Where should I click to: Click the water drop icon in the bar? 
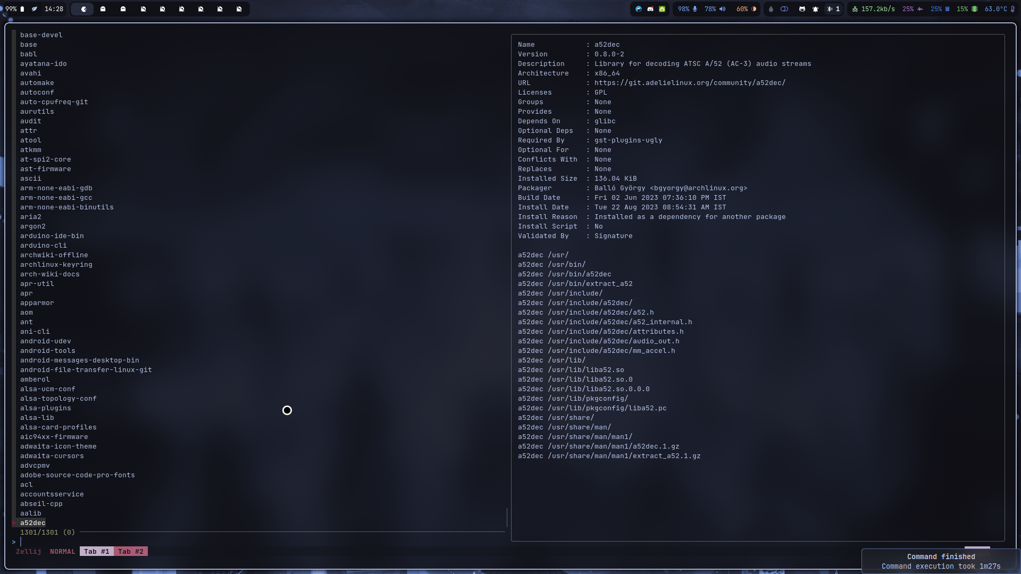(x=771, y=9)
